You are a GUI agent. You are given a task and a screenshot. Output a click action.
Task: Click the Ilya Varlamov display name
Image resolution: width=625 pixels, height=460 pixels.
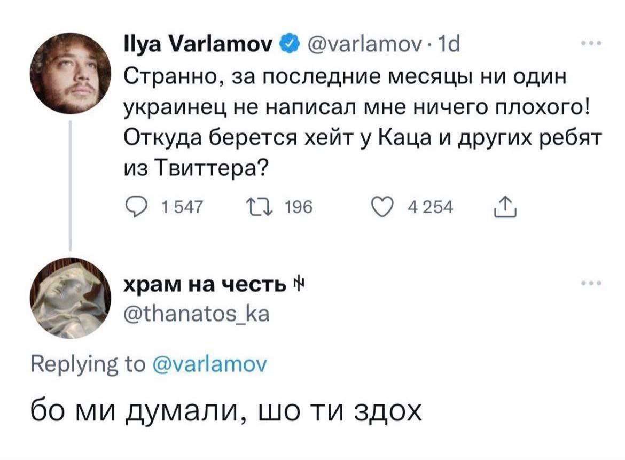tap(199, 44)
